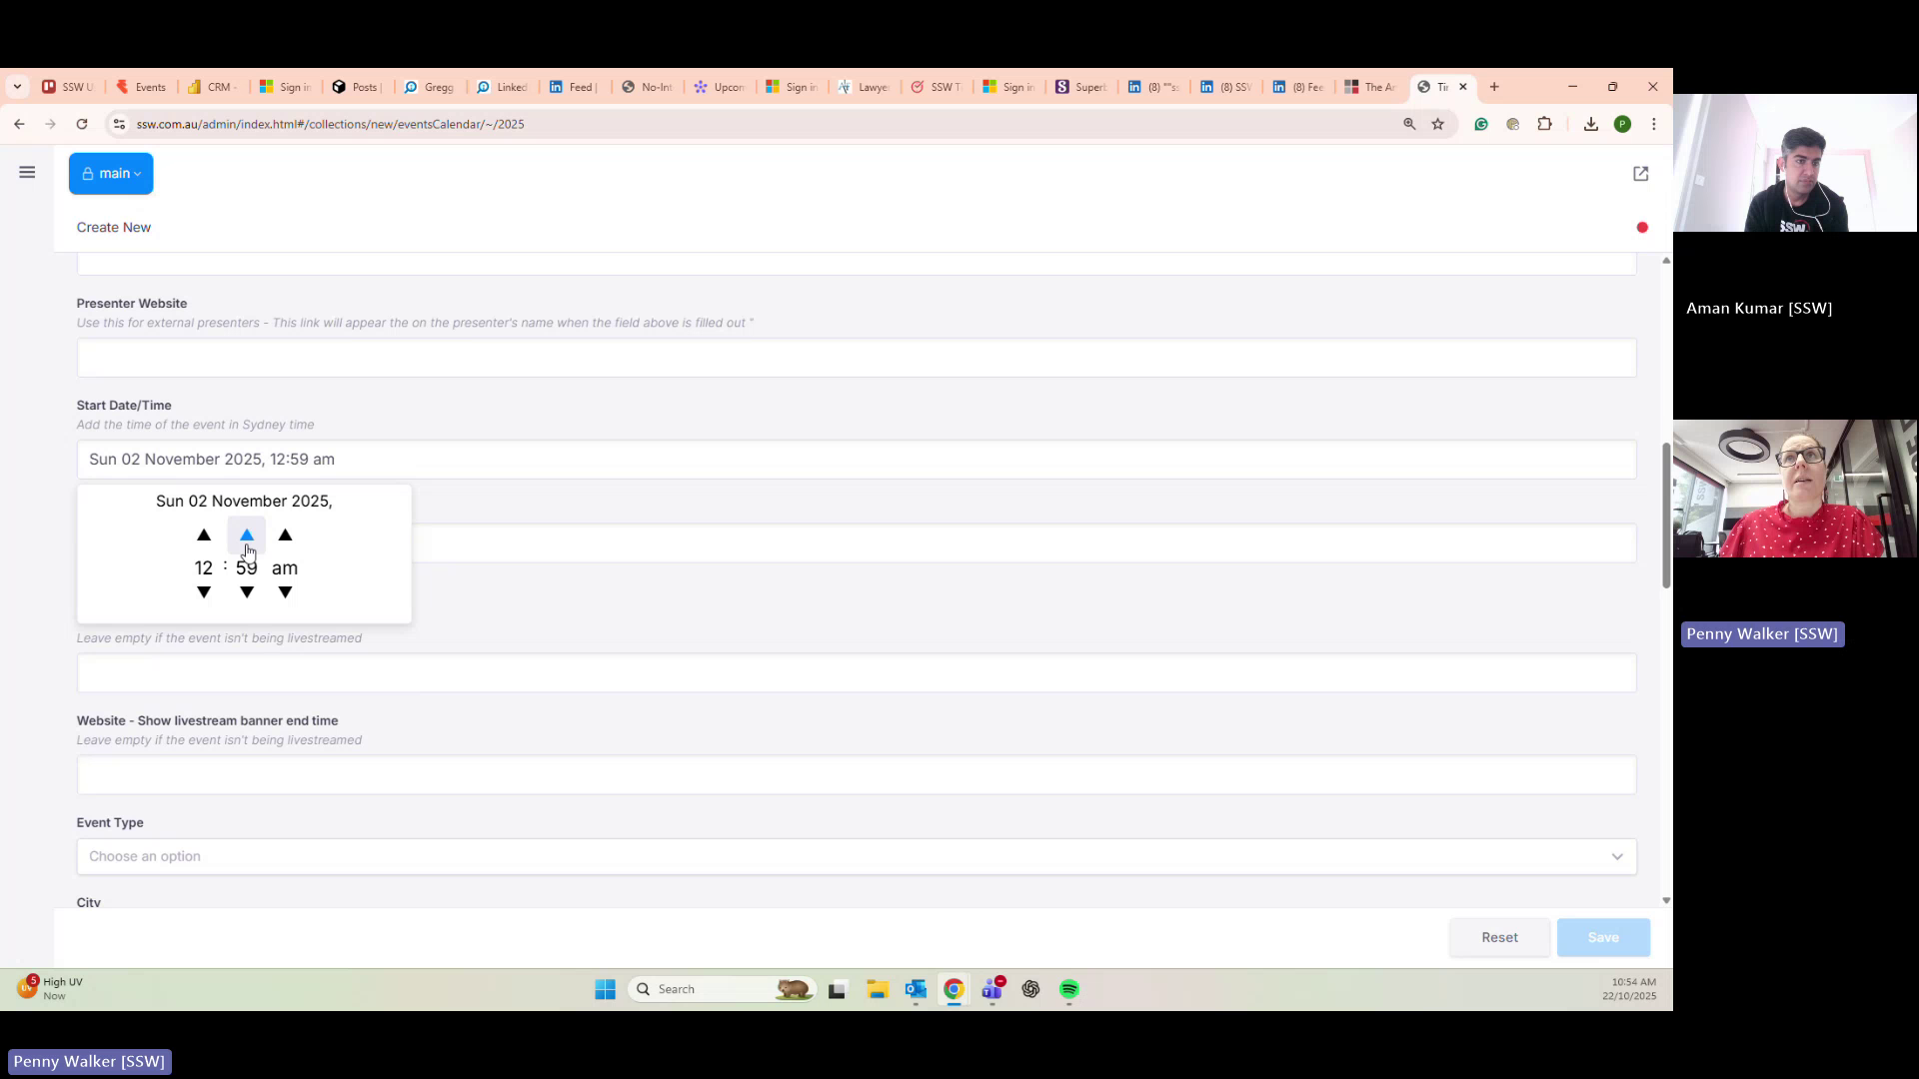Open the hamburger sidebar menu
The width and height of the screenshot is (1919, 1079).
coord(27,173)
